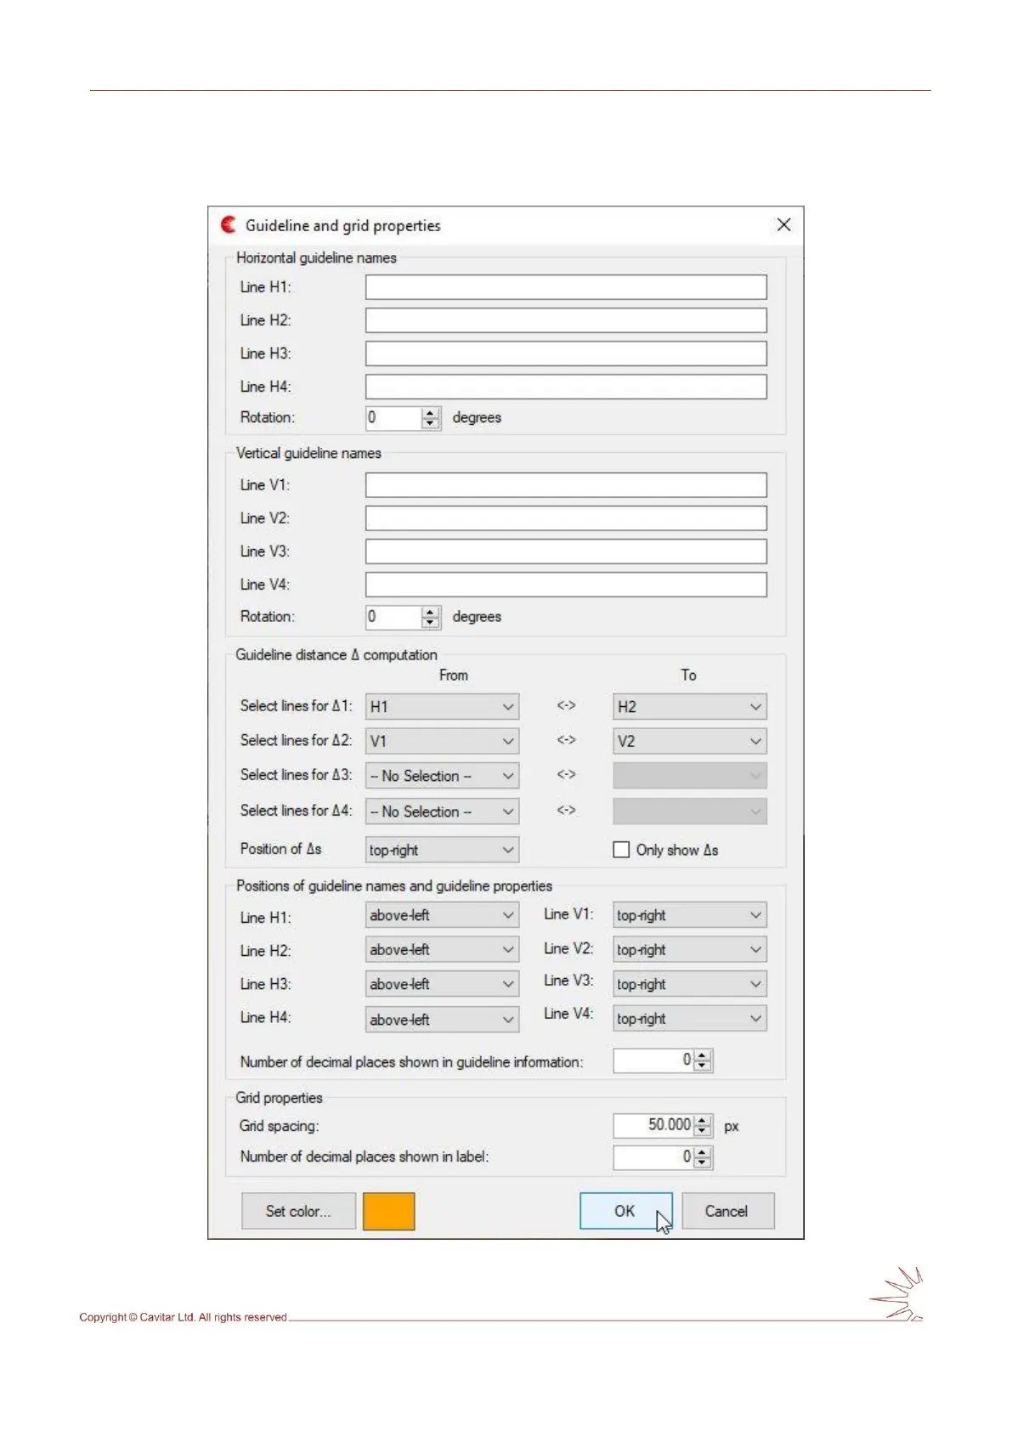Close the Guideline and grid properties dialog

pyautogui.click(x=783, y=224)
